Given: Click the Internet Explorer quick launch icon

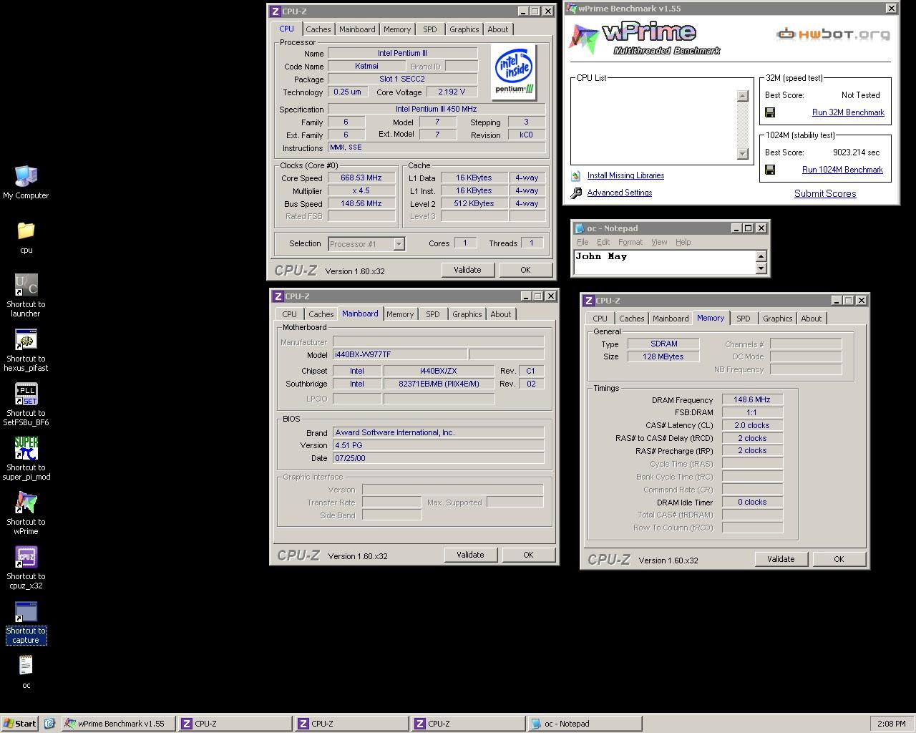Looking at the screenshot, I should pos(49,724).
